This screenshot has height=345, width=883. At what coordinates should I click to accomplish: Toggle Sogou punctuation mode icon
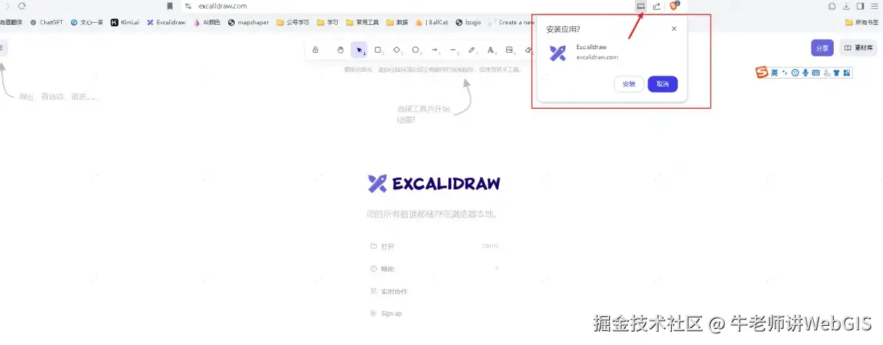click(x=785, y=72)
